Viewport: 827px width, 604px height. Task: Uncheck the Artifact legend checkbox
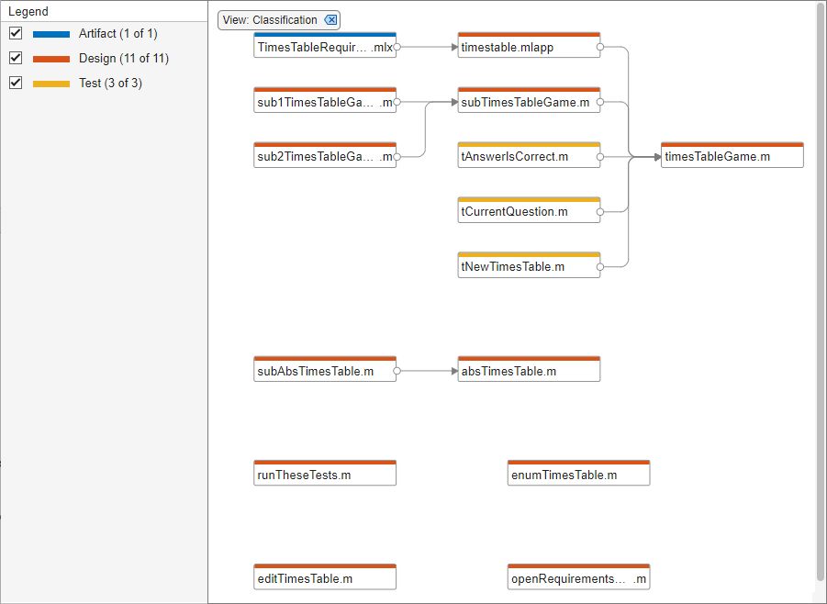coord(16,34)
